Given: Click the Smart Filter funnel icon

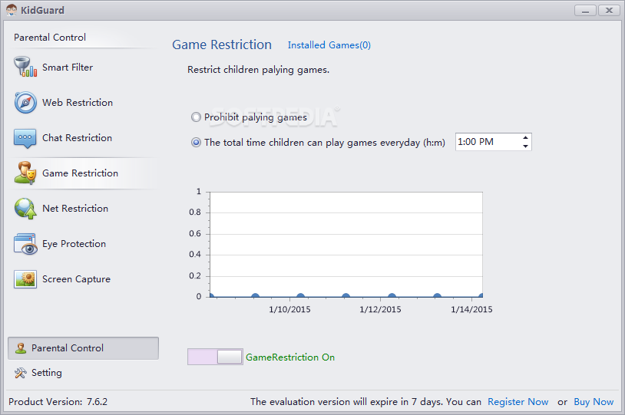Looking at the screenshot, I should coord(25,67).
